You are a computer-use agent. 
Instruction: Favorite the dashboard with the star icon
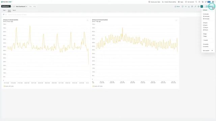(x=14, y=6)
